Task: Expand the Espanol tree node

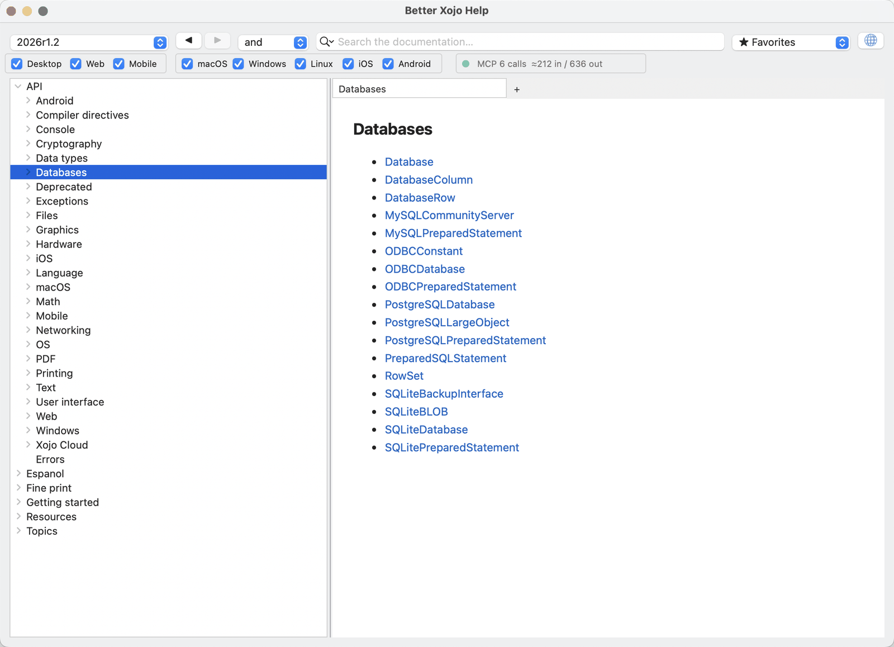Action: [x=18, y=474]
